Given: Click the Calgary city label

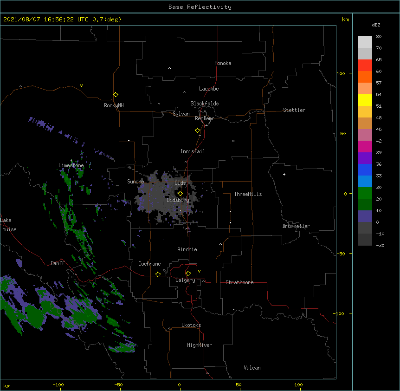Looking at the screenshot, I should (185, 280).
